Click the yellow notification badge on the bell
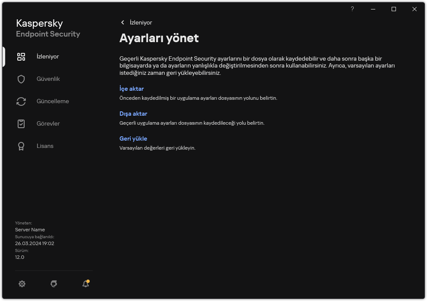The height and width of the screenshot is (301, 427). pyautogui.click(x=88, y=280)
